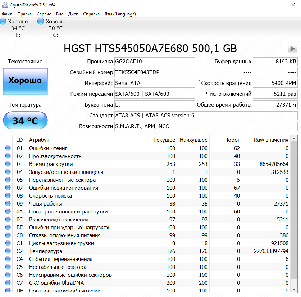
Task: Click the 34 °C temperature button
Action: (x=25, y=120)
